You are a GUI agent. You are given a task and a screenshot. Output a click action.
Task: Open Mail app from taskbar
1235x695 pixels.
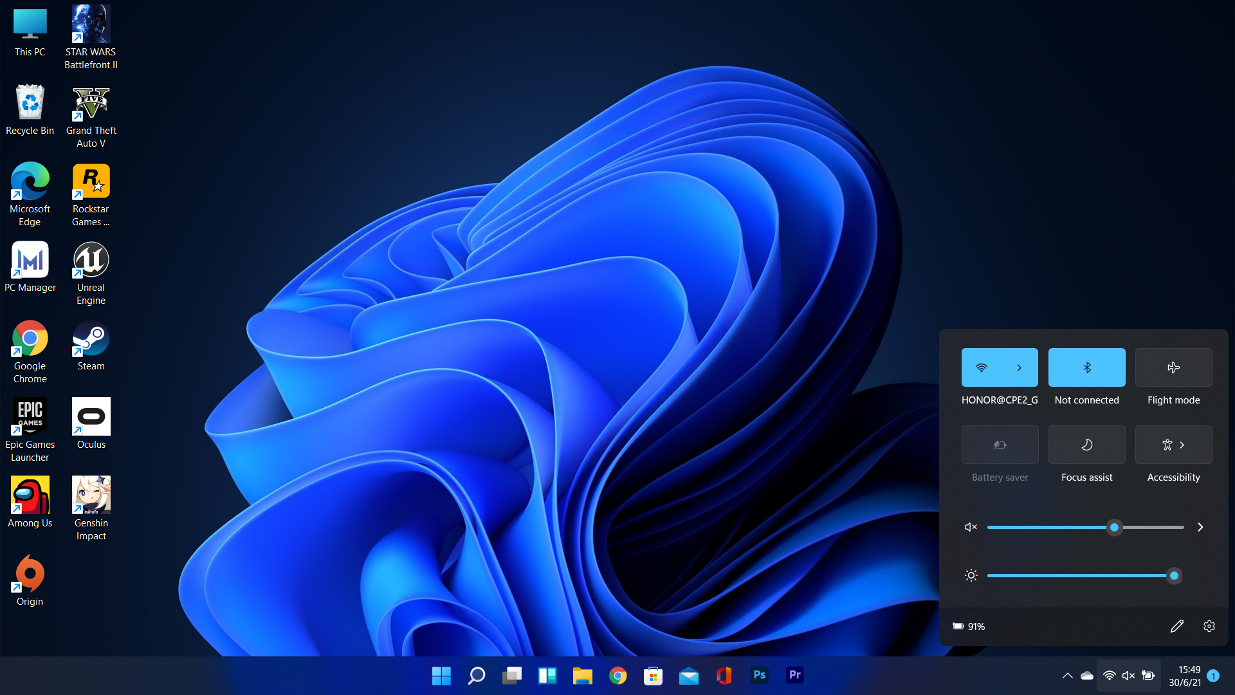[x=689, y=676]
